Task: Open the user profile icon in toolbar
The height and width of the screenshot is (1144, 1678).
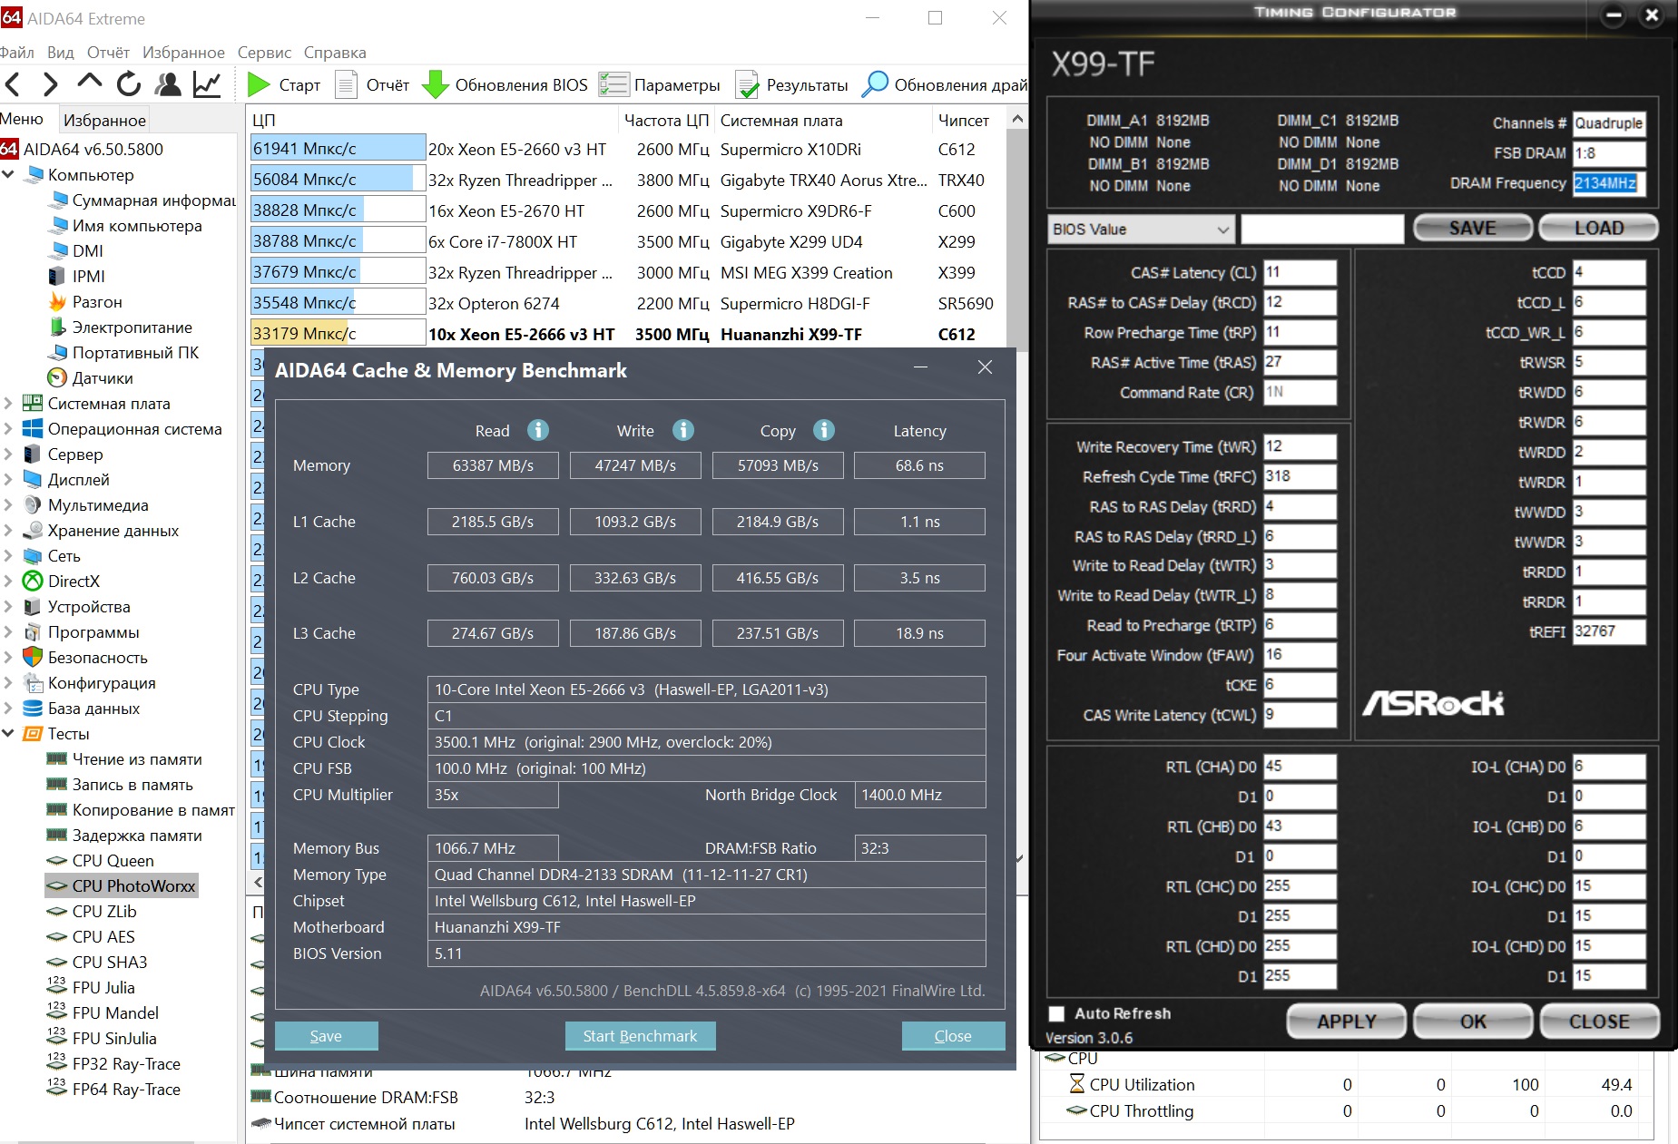Action: (168, 84)
